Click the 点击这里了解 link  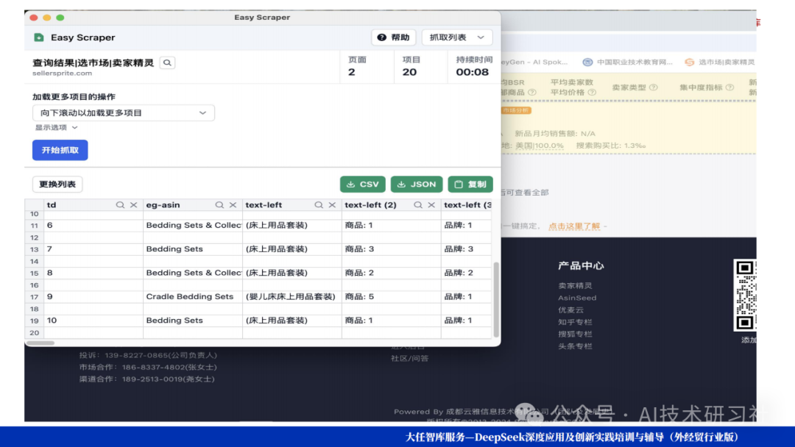pyautogui.click(x=575, y=226)
